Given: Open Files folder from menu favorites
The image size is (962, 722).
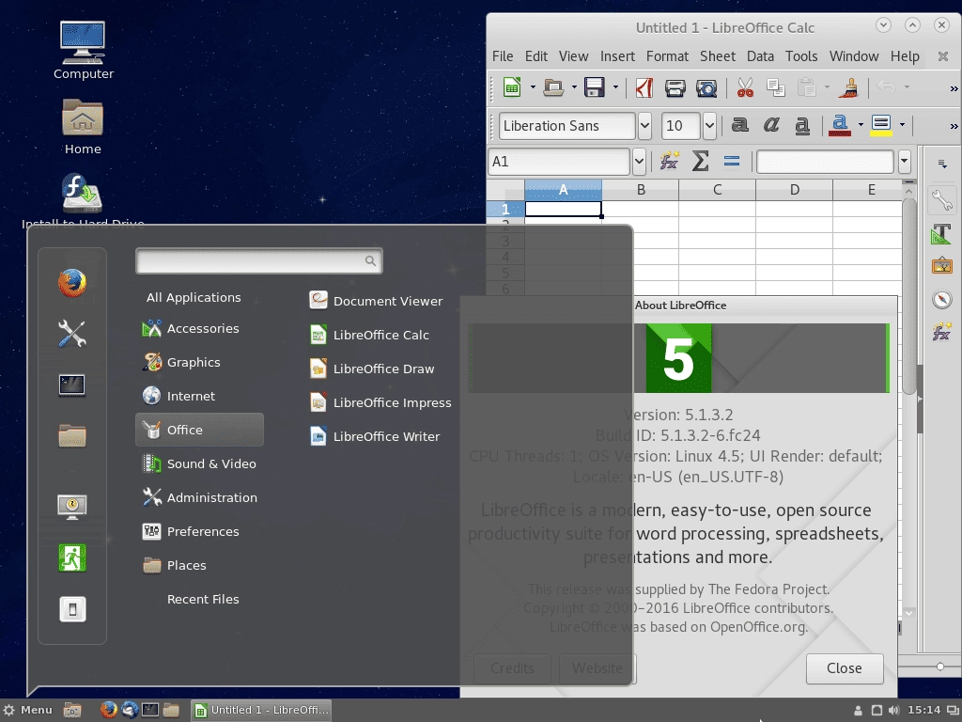Looking at the screenshot, I should [x=72, y=436].
